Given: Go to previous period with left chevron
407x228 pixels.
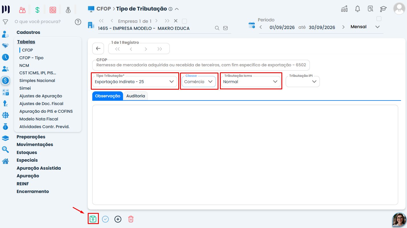Looking at the screenshot, I should click(261, 27).
